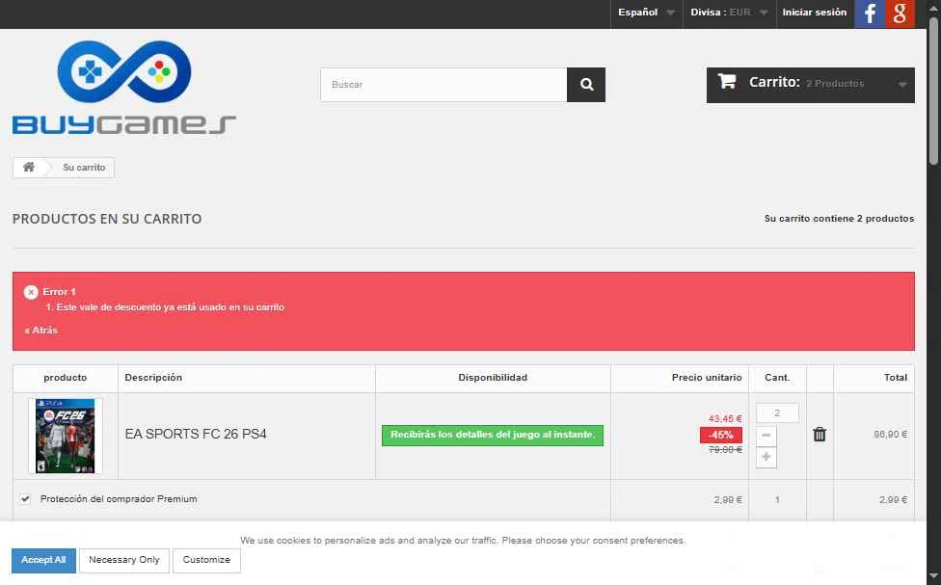The height and width of the screenshot is (585, 941).
Task: Click the PRODUCTOS EN SU CARRITO heading
Action: tap(107, 219)
